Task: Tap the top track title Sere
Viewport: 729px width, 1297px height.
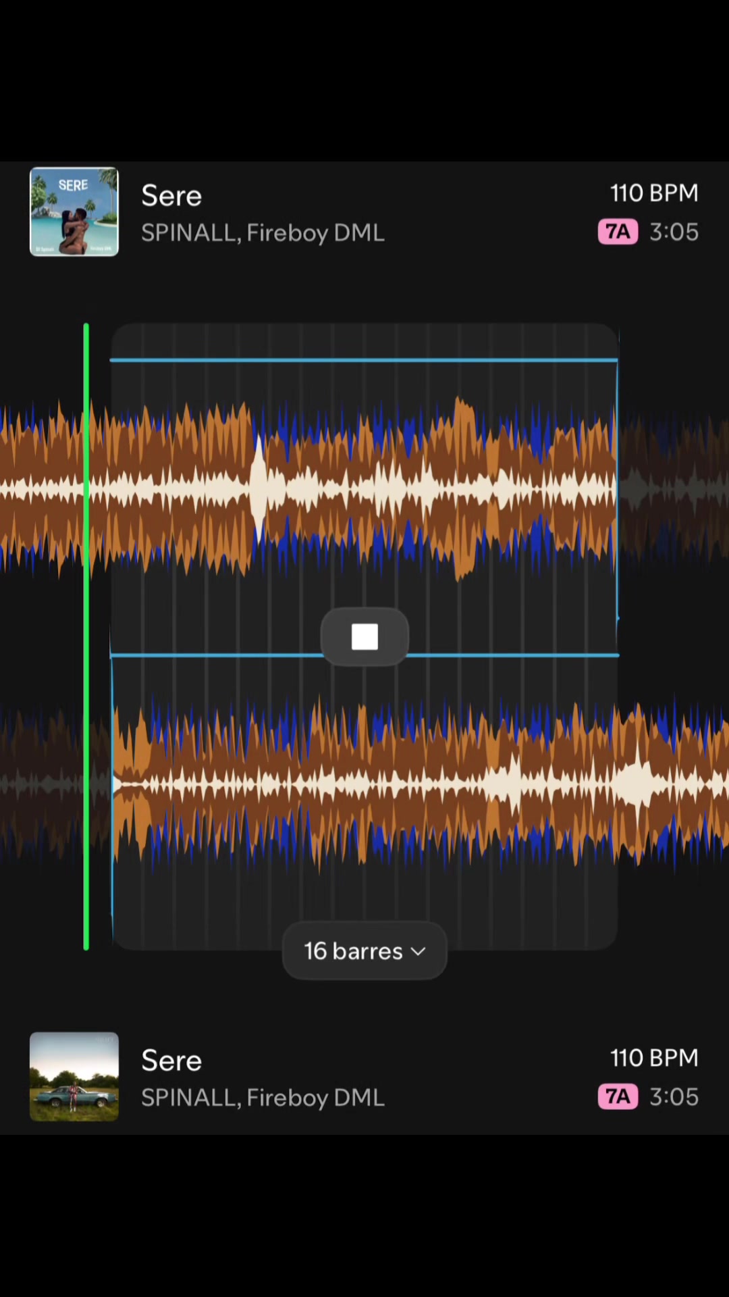Action: click(x=171, y=196)
